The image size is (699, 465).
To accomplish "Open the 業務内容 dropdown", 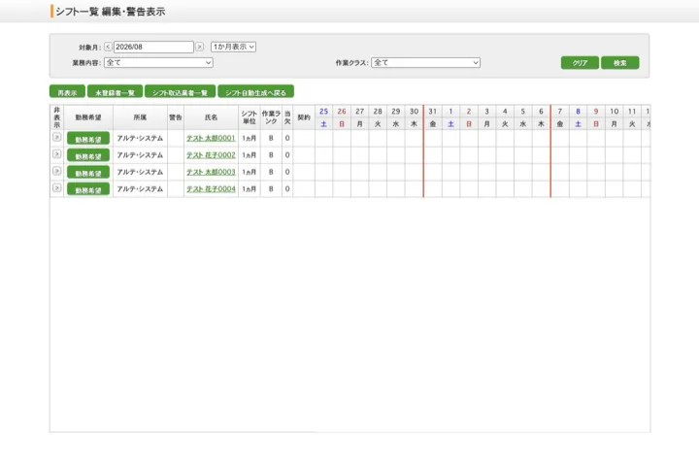I will (x=158, y=63).
